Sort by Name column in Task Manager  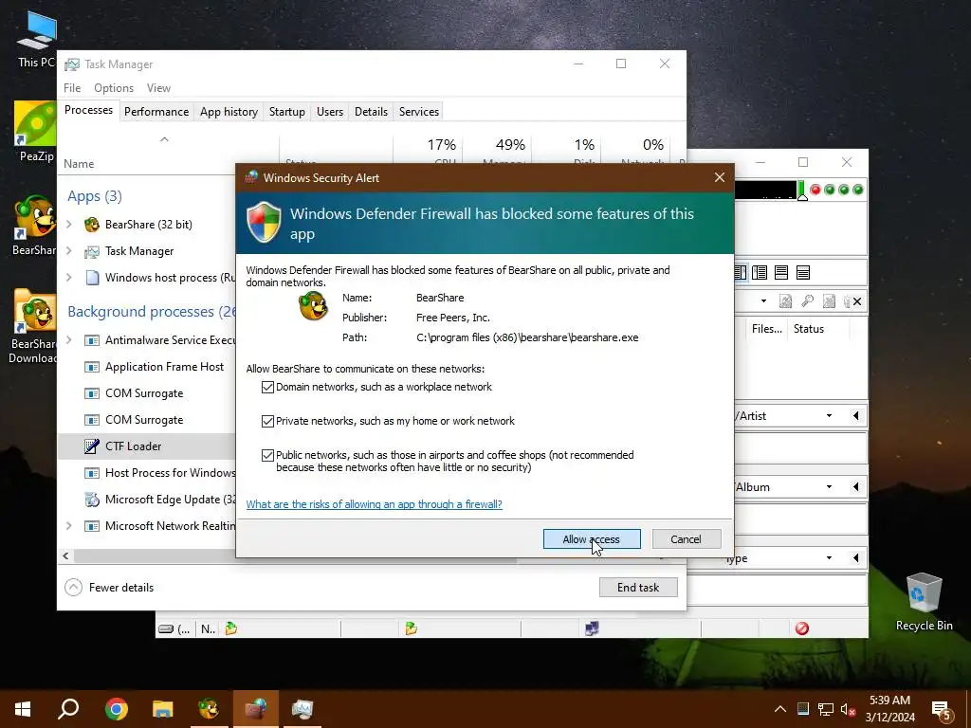[79, 164]
